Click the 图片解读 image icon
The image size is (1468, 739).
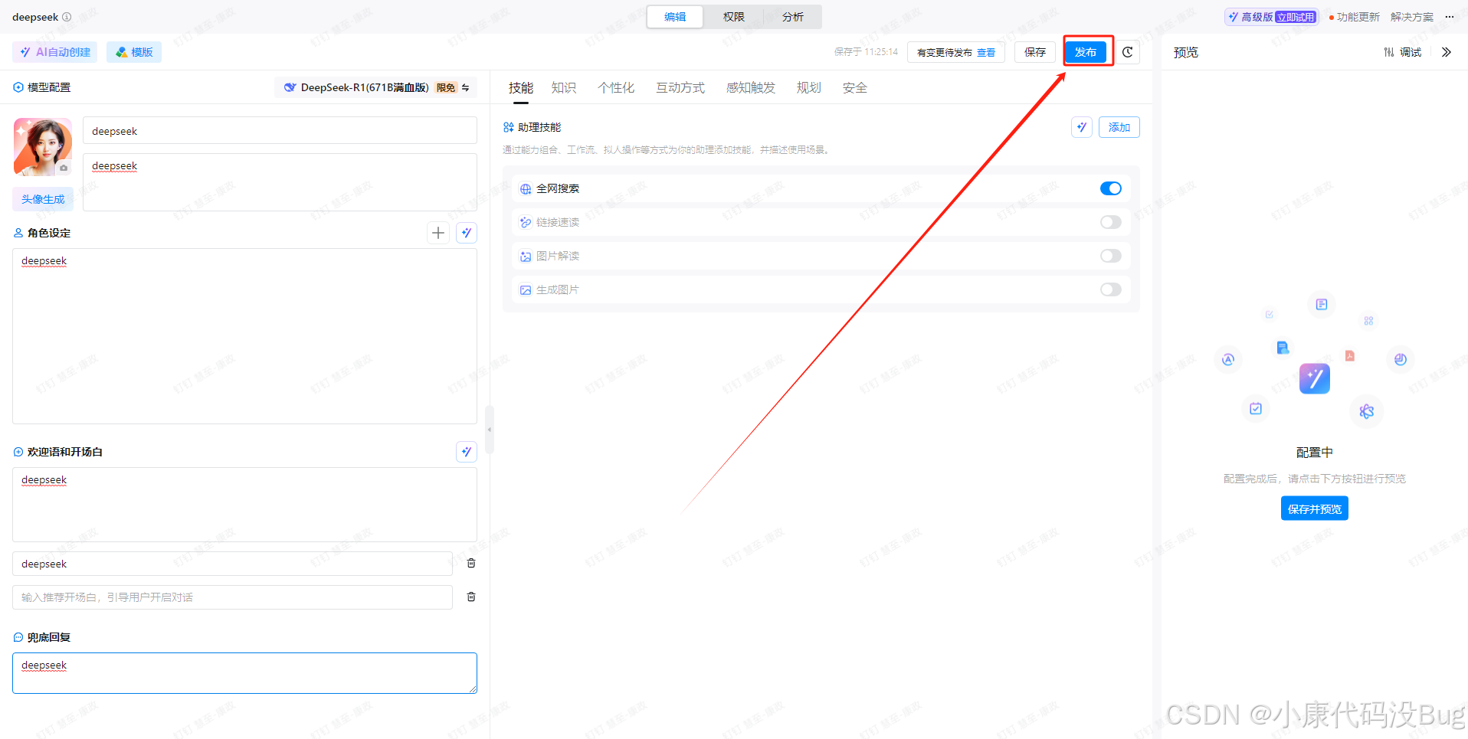526,257
